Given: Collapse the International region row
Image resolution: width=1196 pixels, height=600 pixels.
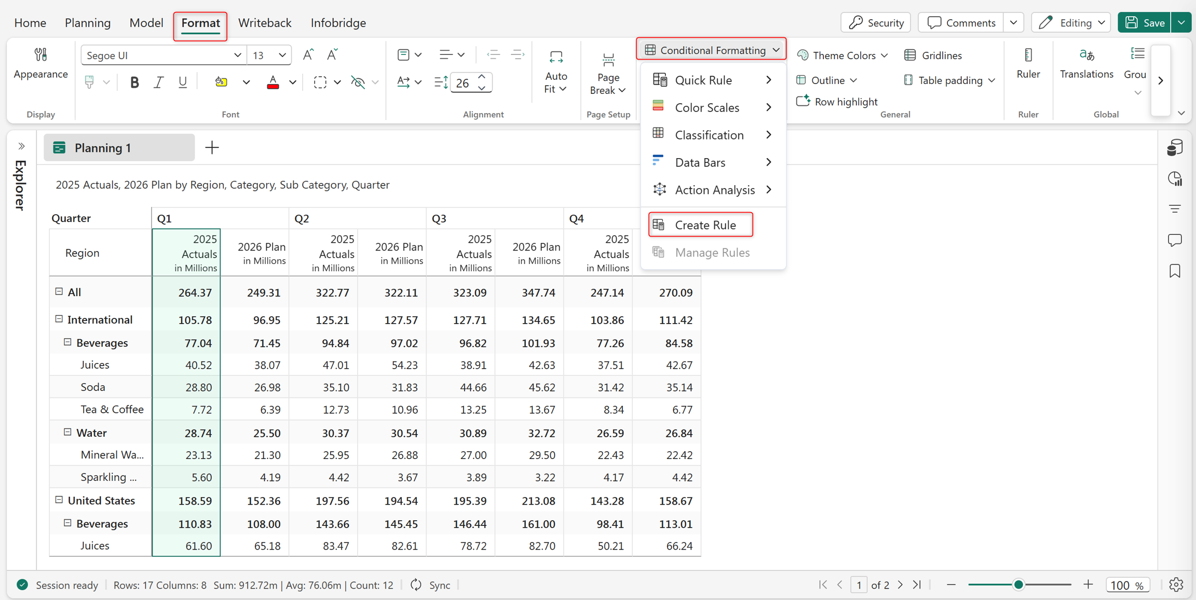Looking at the screenshot, I should (59, 319).
